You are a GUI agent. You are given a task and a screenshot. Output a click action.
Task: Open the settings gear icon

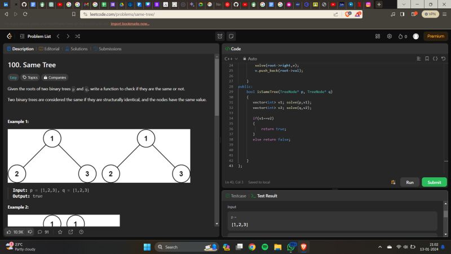(x=389, y=36)
